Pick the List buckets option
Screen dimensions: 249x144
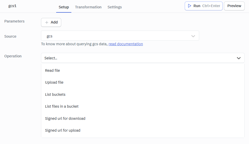[x=55, y=94]
